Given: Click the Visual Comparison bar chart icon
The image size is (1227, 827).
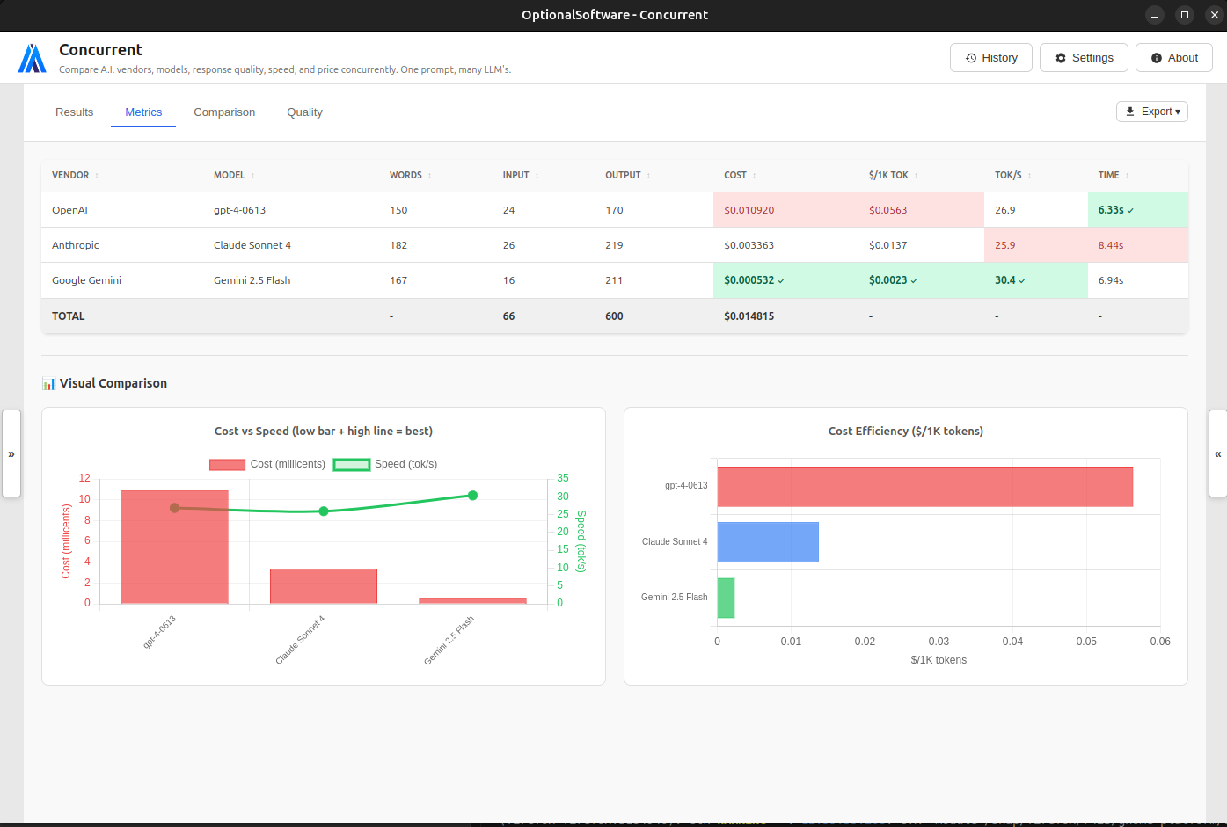Looking at the screenshot, I should coord(49,382).
